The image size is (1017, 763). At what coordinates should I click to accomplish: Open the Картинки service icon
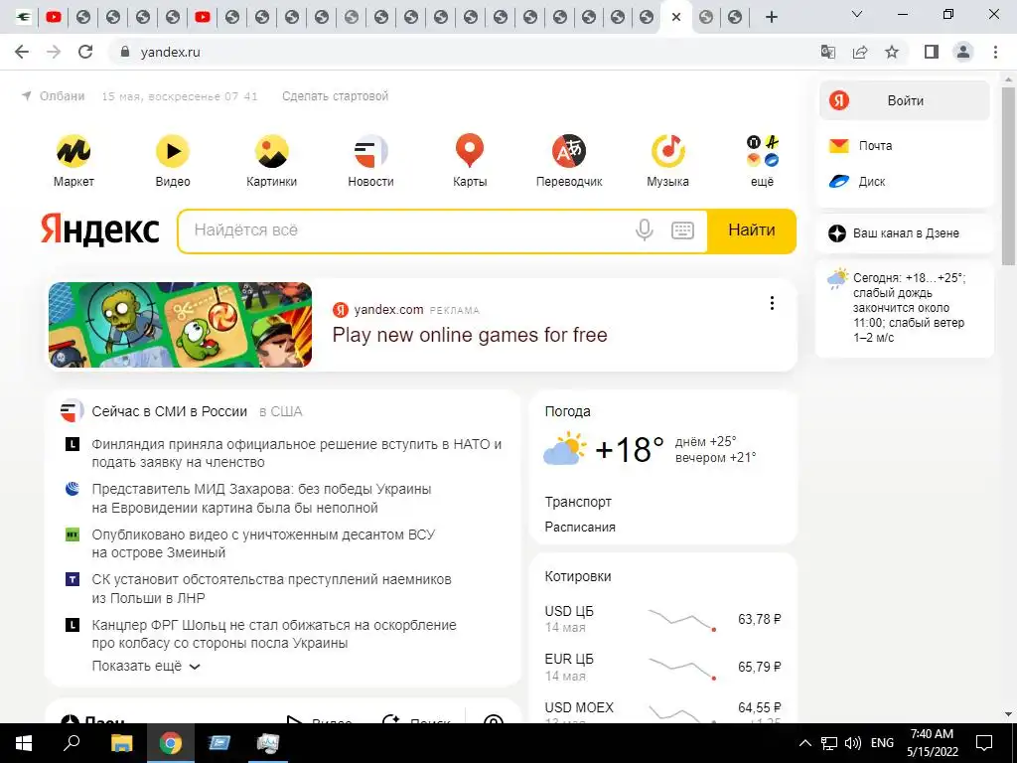(x=272, y=151)
